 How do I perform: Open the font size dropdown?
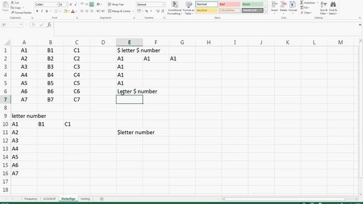(x=67, y=5)
